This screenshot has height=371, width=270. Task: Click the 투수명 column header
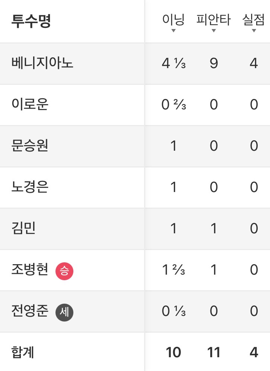coord(31,21)
